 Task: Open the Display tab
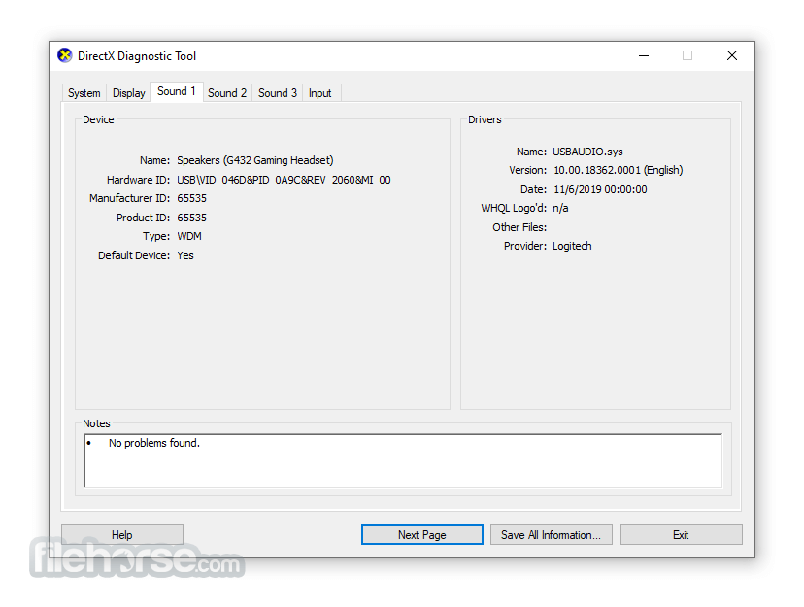[x=129, y=93]
